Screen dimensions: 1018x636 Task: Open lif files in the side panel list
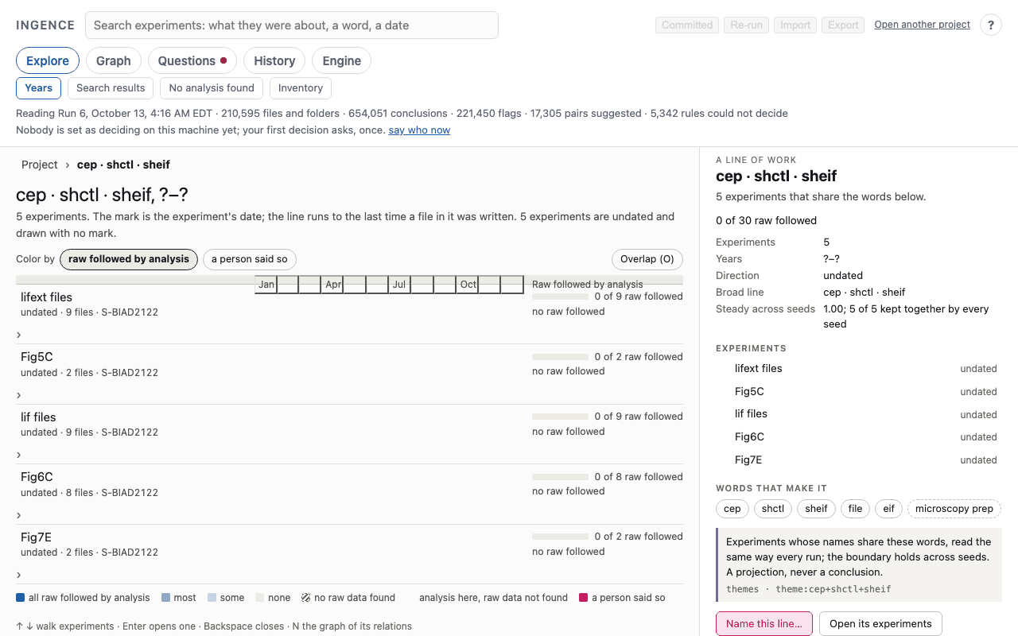click(x=859, y=414)
